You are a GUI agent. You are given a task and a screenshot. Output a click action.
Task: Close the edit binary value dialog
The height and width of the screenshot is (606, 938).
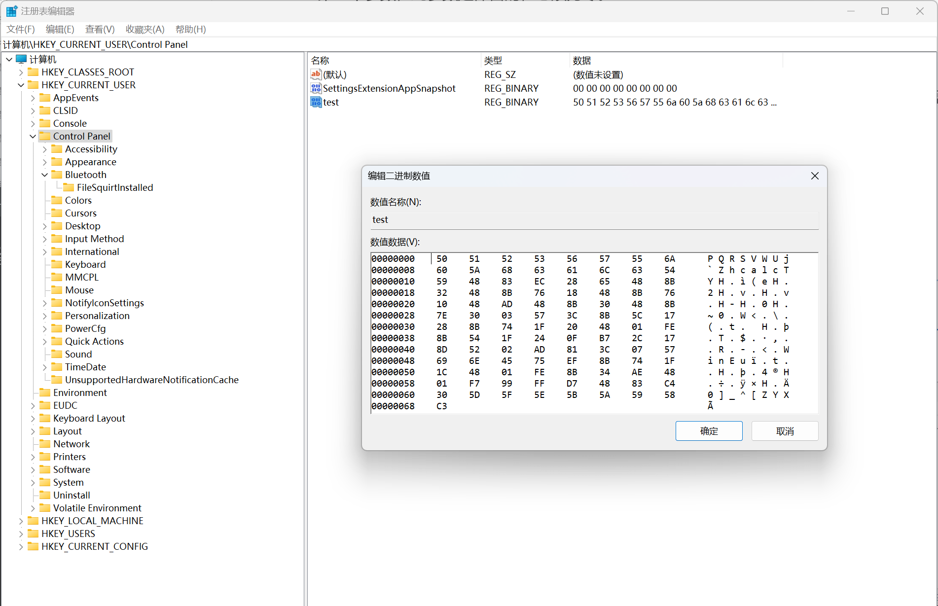815,176
